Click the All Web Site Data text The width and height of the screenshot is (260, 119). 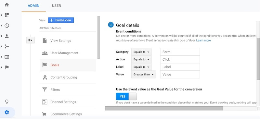[x=50, y=28]
